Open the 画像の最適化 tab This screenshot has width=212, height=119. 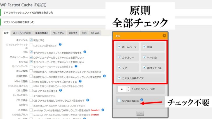[42, 33]
